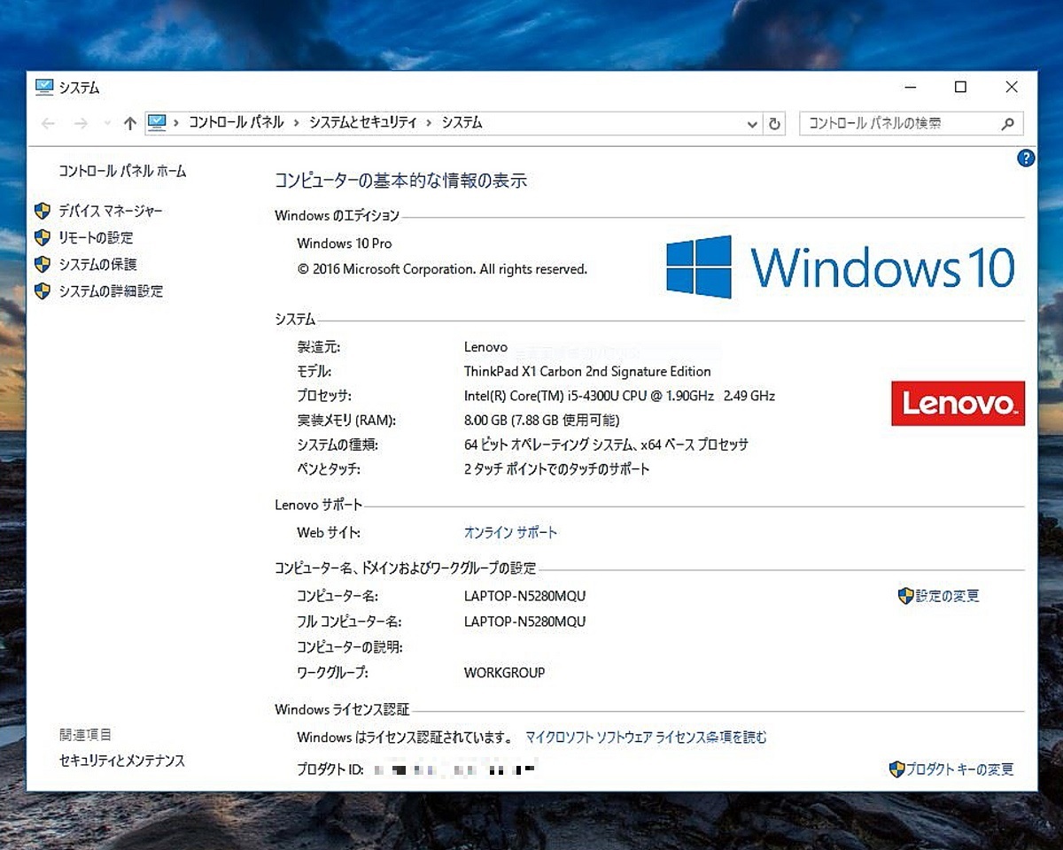Click the コンピューターの基本的な情報の表示 heading
The image size is (1063, 850).
tap(401, 182)
